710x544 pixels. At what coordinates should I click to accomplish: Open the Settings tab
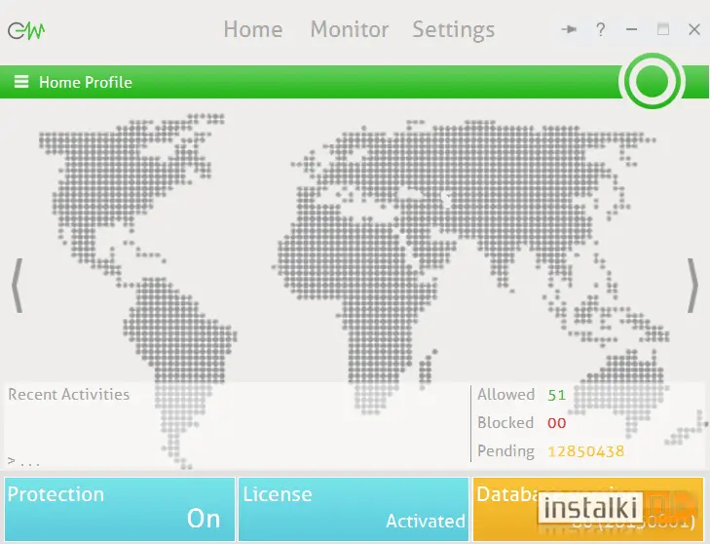[453, 30]
